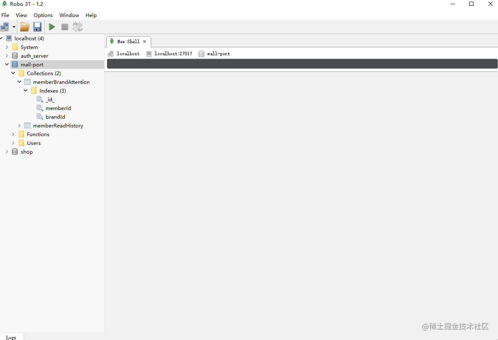
Task: Open the Help menu
Action: tap(91, 15)
